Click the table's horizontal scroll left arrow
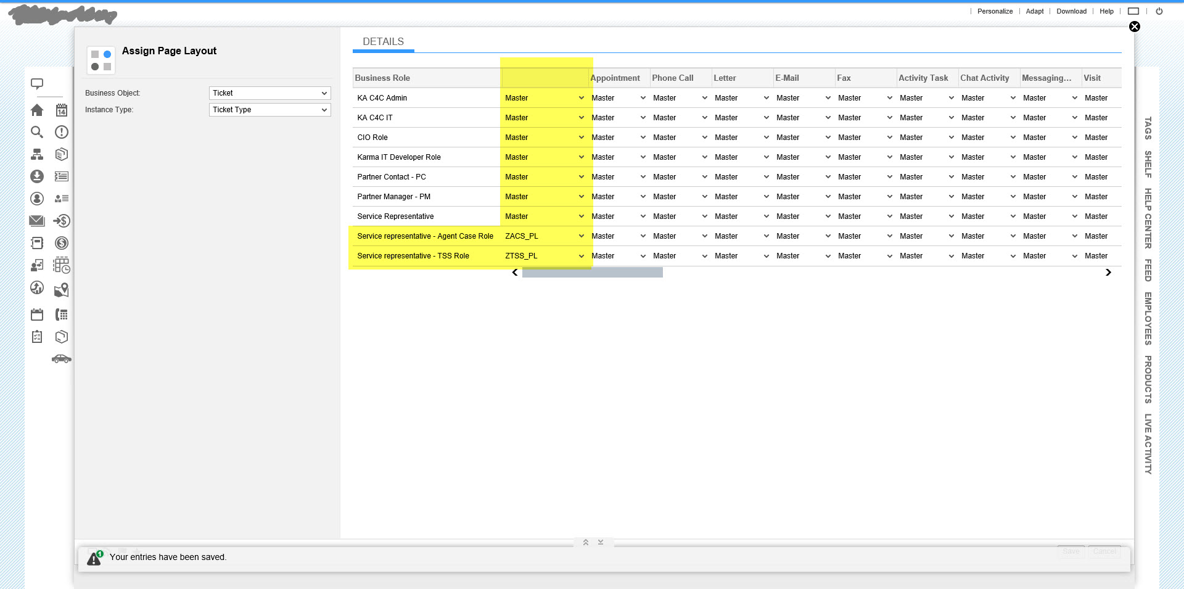 (x=515, y=273)
